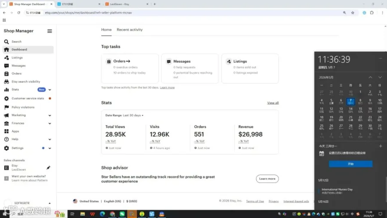
Task: Click View all stats link
Action: [273, 103]
